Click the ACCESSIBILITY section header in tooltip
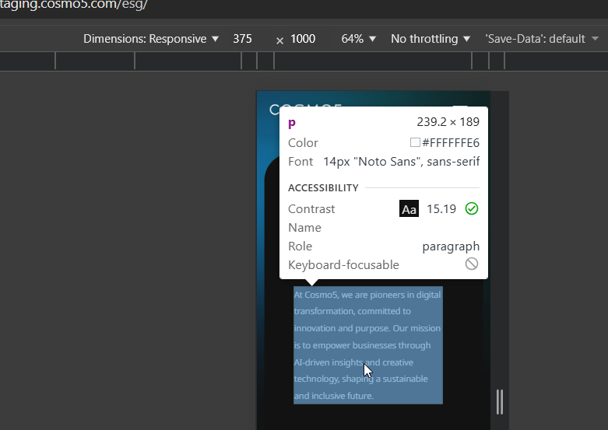 pyautogui.click(x=323, y=188)
